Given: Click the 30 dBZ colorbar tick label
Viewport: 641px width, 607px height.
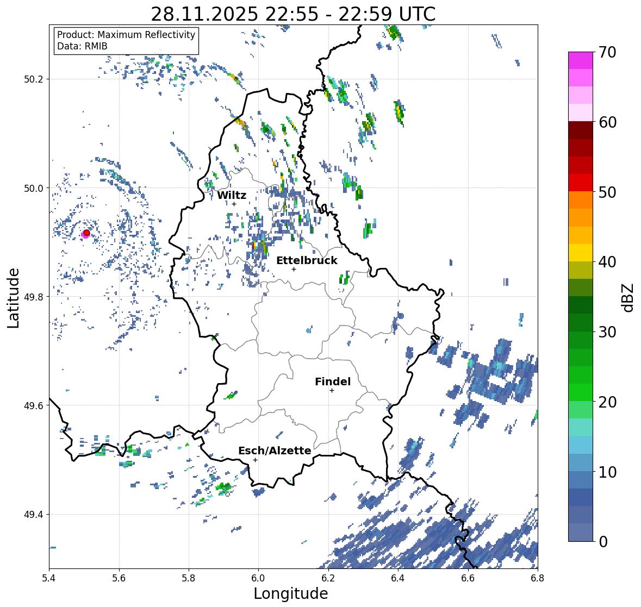Looking at the screenshot, I should tap(607, 332).
